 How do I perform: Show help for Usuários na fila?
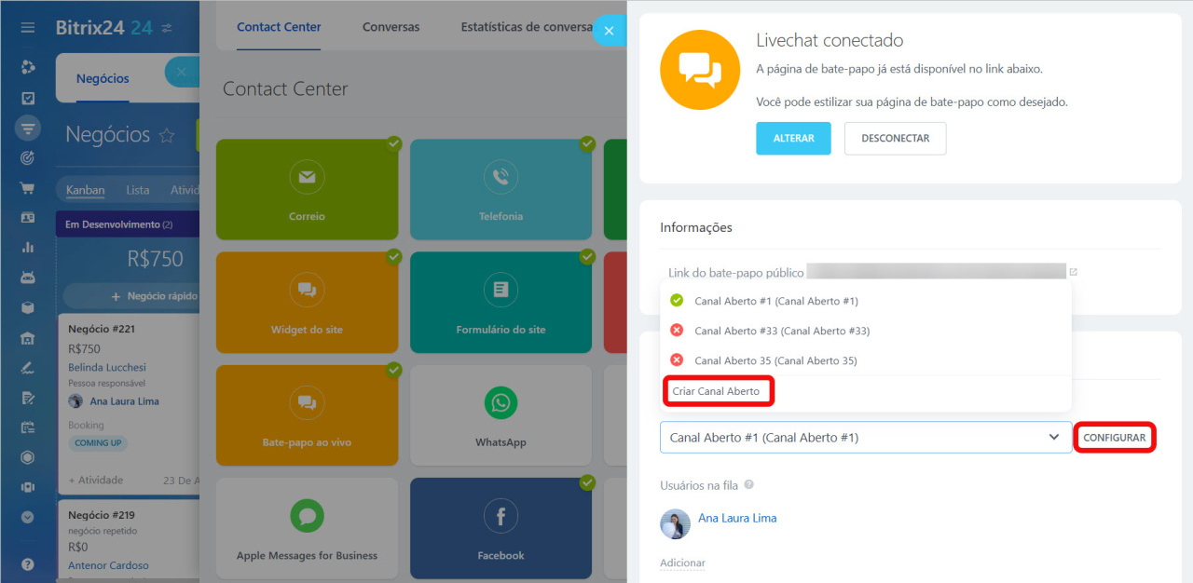pyautogui.click(x=749, y=485)
